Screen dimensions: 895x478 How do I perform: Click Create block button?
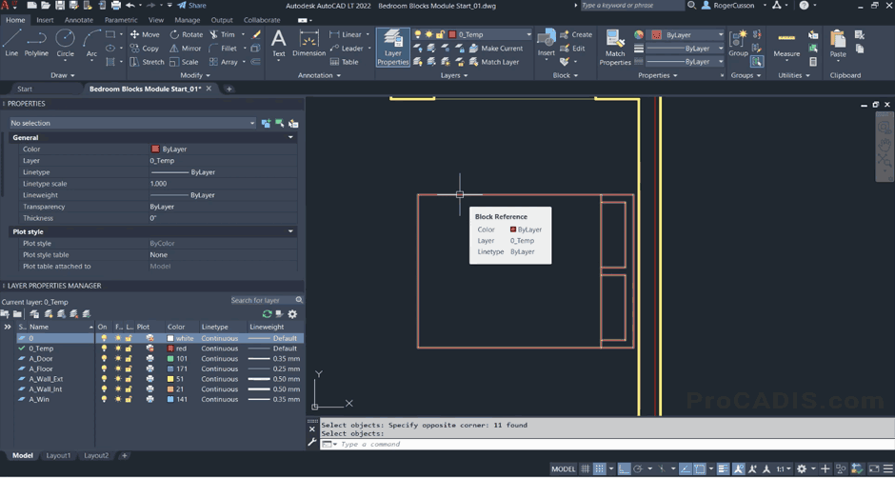(x=576, y=35)
